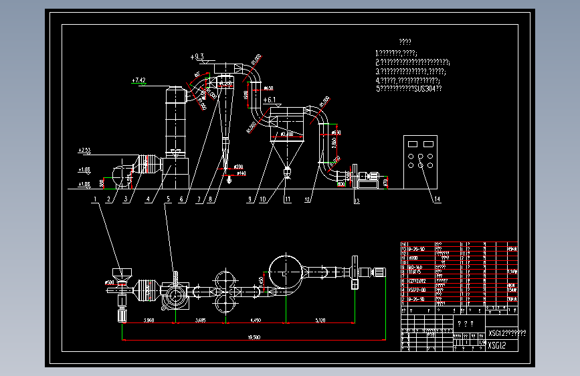Select the 5,120 dimension text
The height and width of the screenshot is (376, 580).
point(320,320)
